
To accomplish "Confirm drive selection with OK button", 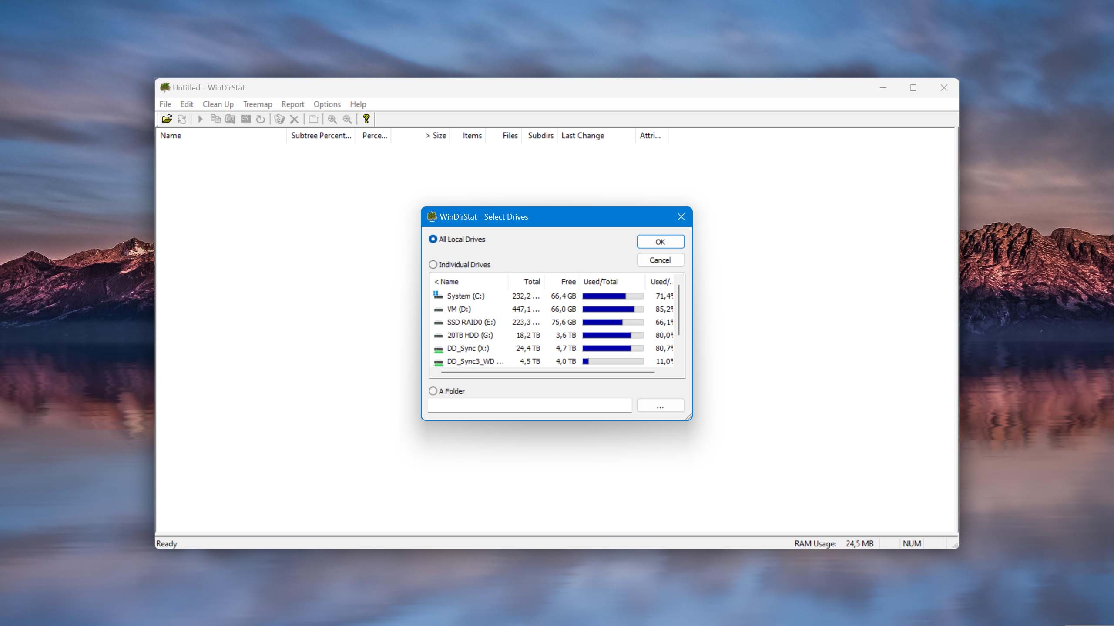I will [x=660, y=242].
